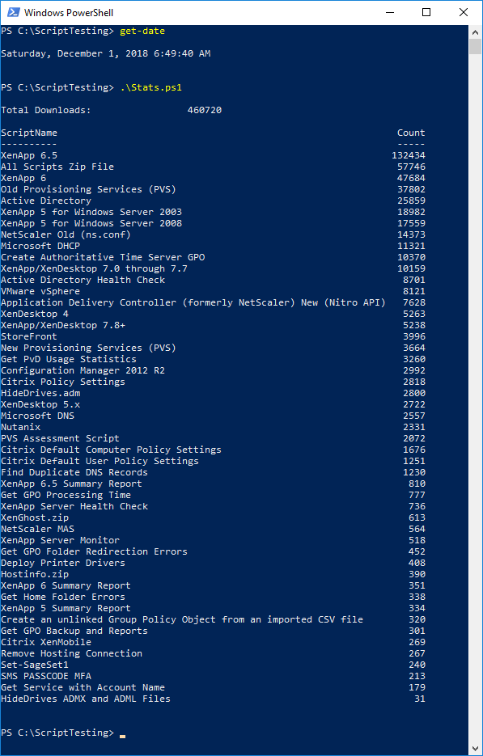
Task: Click the get-date command text
Action: click(x=142, y=32)
